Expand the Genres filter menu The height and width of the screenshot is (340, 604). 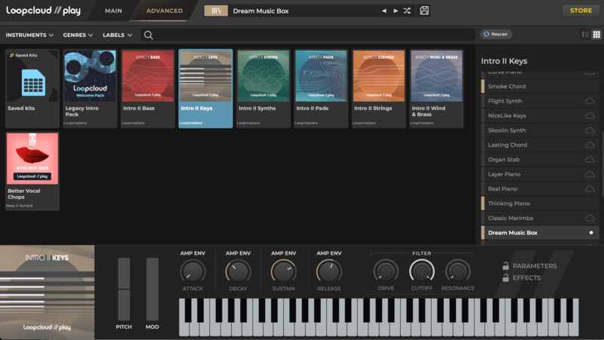[79, 35]
